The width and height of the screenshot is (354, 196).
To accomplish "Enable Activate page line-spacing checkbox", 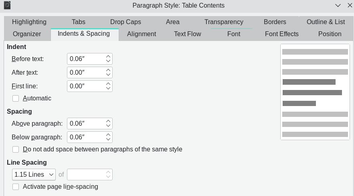I will tap(16, 187).
